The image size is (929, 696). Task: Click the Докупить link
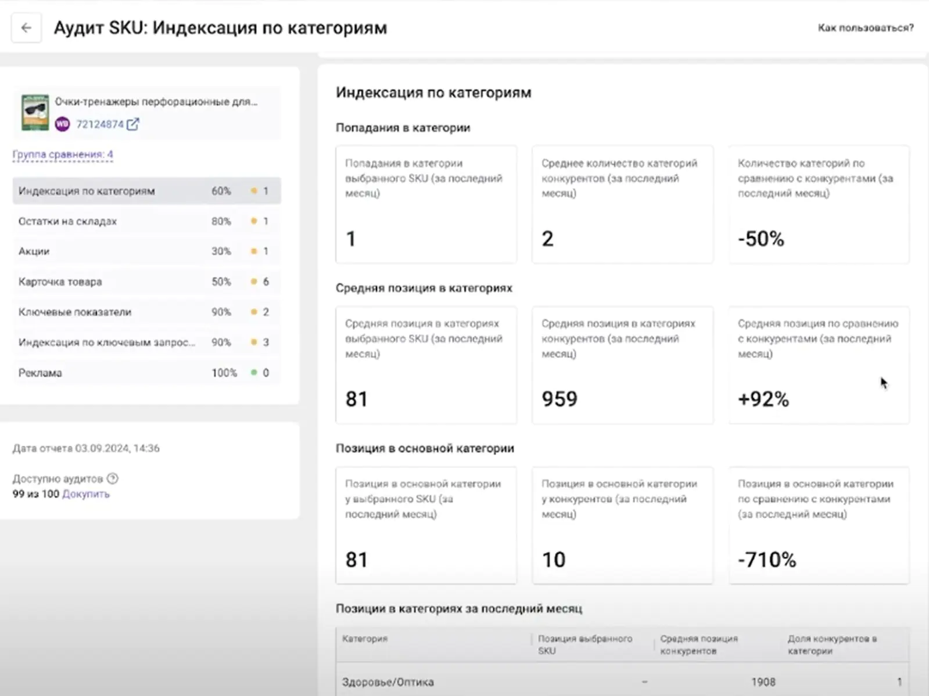coord(86,494)
